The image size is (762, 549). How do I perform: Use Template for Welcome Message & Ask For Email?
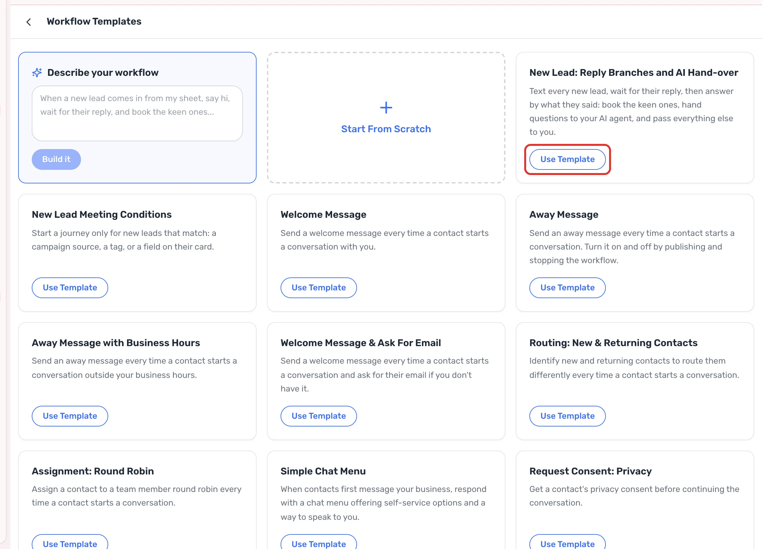click(x=318, y=416)
